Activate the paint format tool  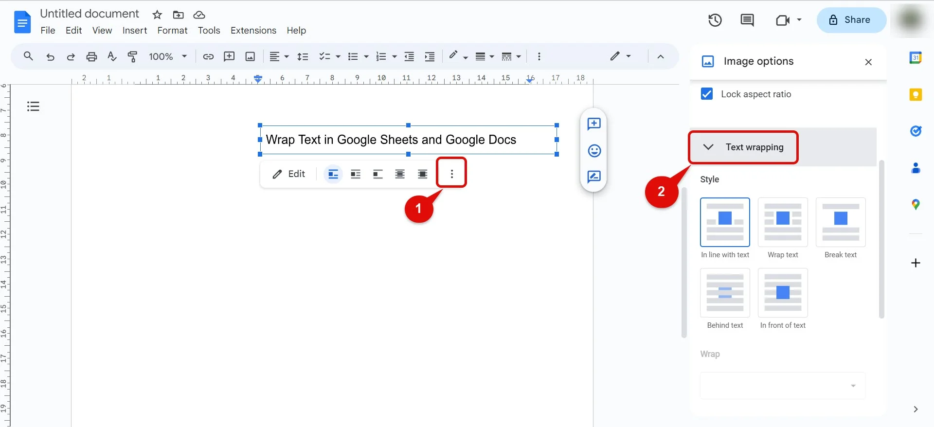coord(132,56)
